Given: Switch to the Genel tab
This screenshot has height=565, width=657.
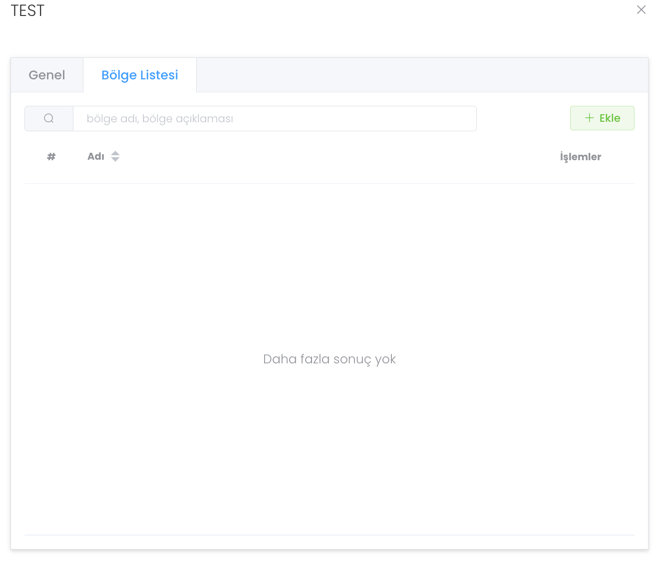Looking at the screenshot, I should point(47,75).
